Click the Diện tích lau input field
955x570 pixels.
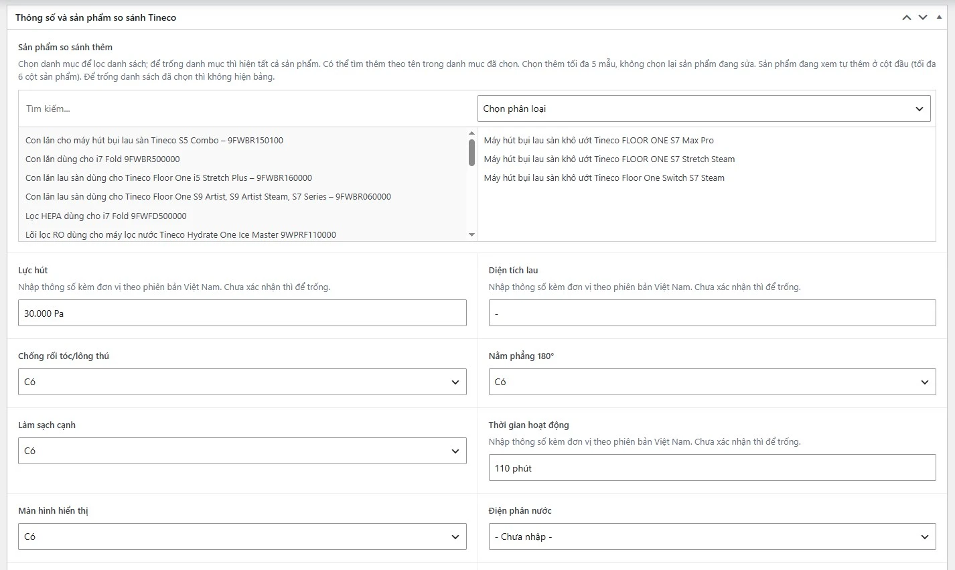pos(713,313)
